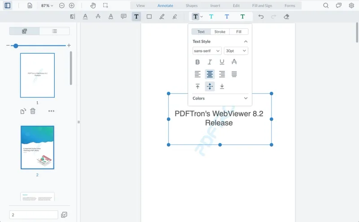Switch to the Text style tab
Screen dimensions: 359x222
(201, 31)
